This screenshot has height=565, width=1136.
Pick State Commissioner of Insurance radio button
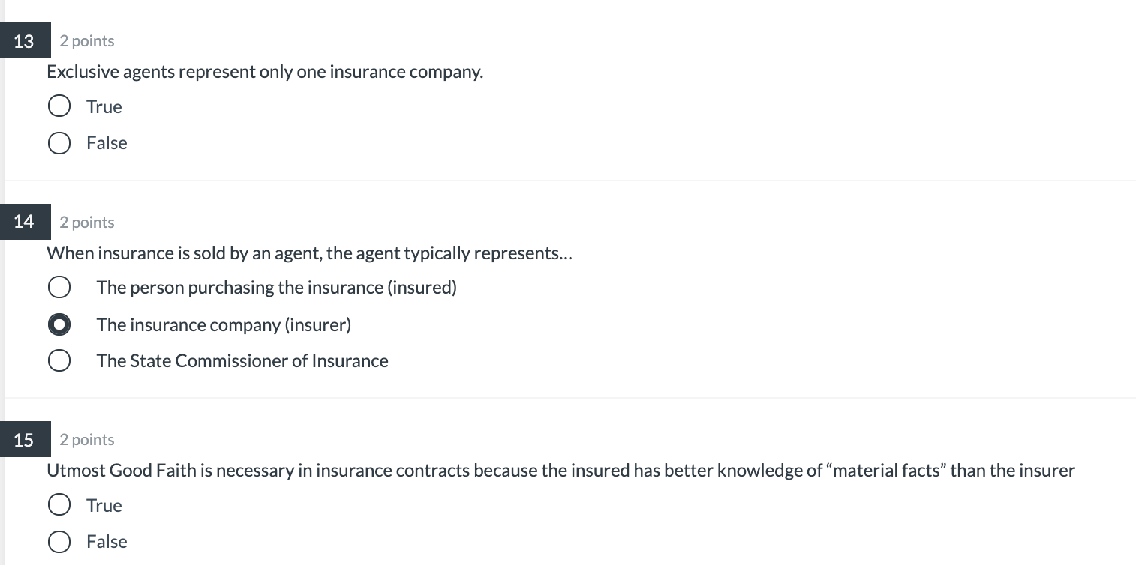click(59, 361)
